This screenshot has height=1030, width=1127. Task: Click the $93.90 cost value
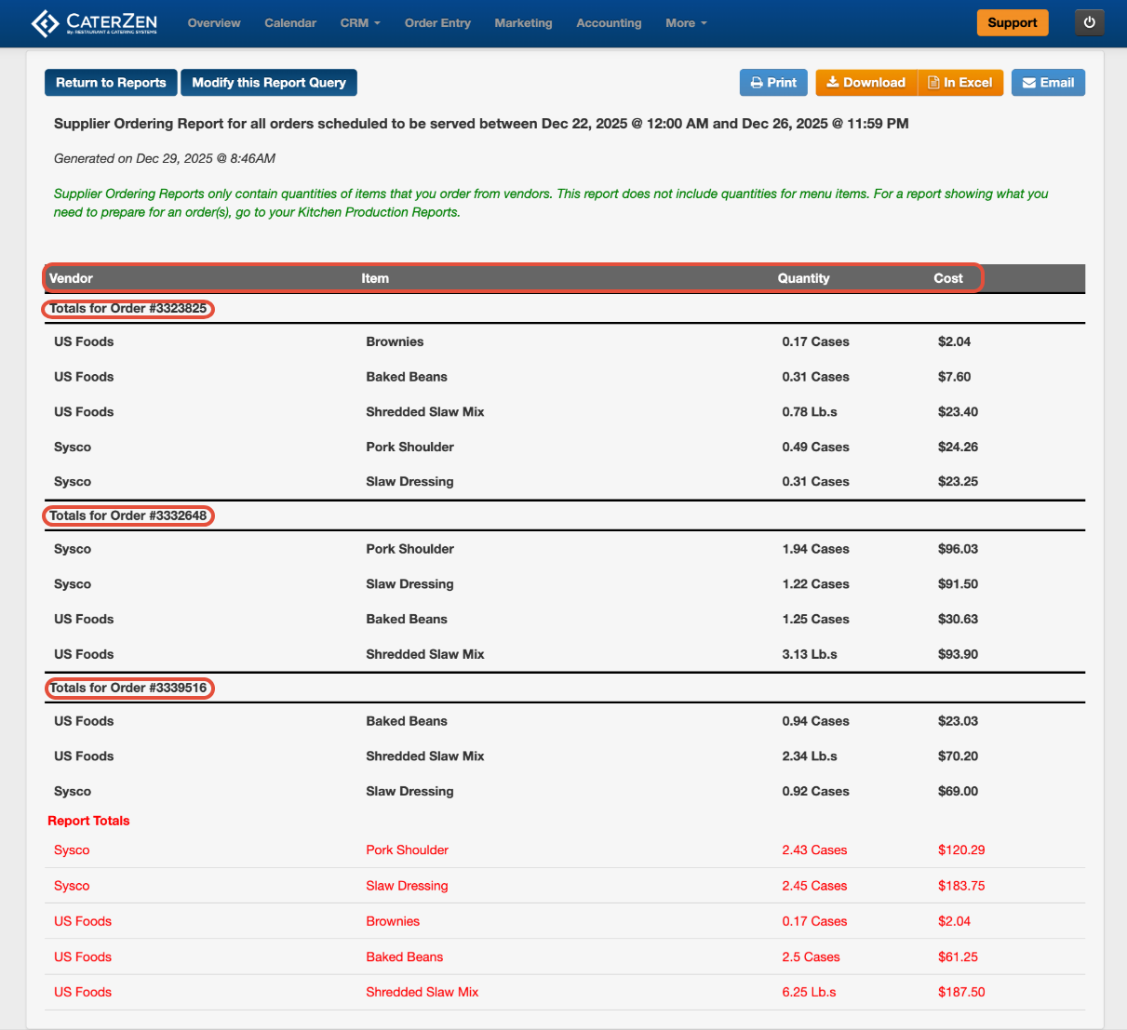(958, 654)
